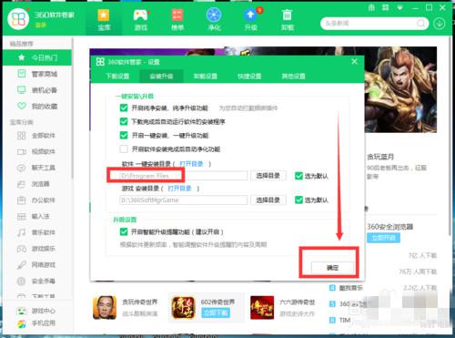
Task: Switch to the 下载设置 tab
Action: (117, 77)
